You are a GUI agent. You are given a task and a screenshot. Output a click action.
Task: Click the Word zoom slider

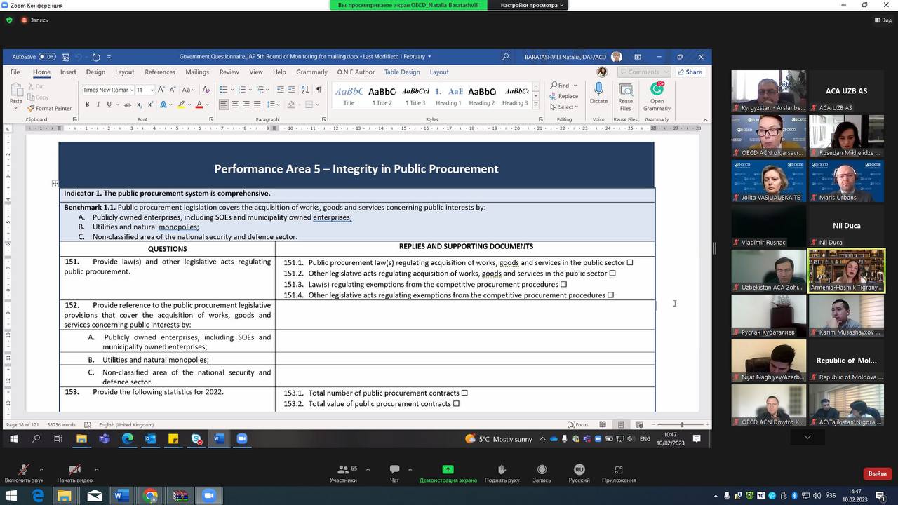tap(681, 424)
